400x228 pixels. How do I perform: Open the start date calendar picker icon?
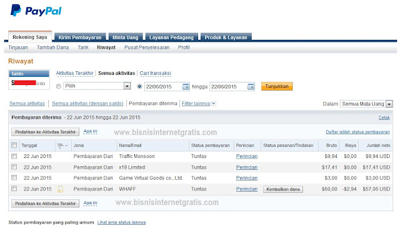point(186,87)
